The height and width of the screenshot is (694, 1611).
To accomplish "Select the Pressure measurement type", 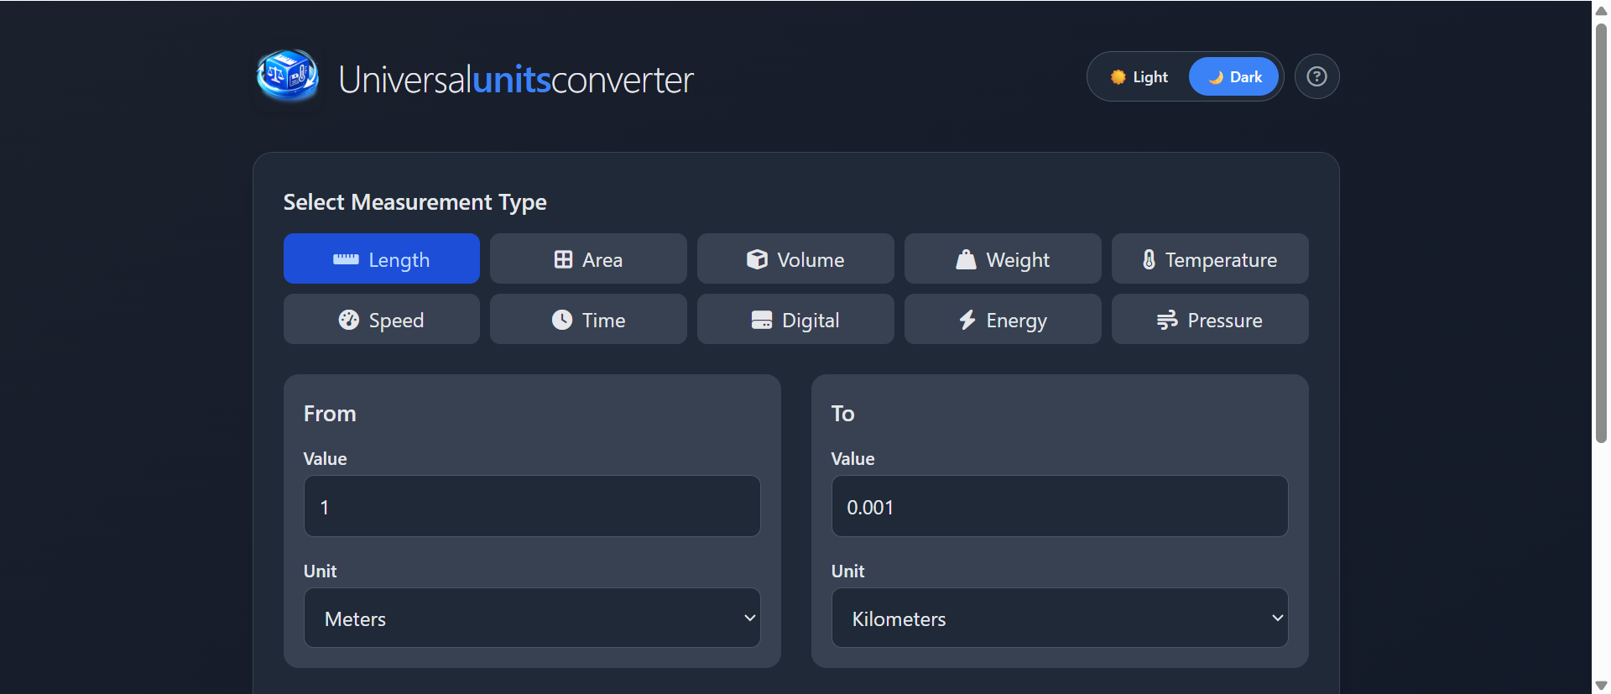I will tap(1210, 320).
